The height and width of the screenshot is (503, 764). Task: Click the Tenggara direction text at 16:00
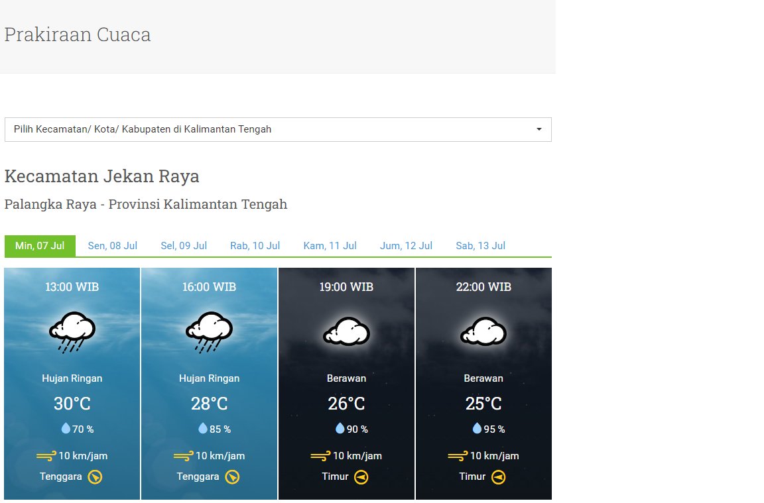(198, 476)
